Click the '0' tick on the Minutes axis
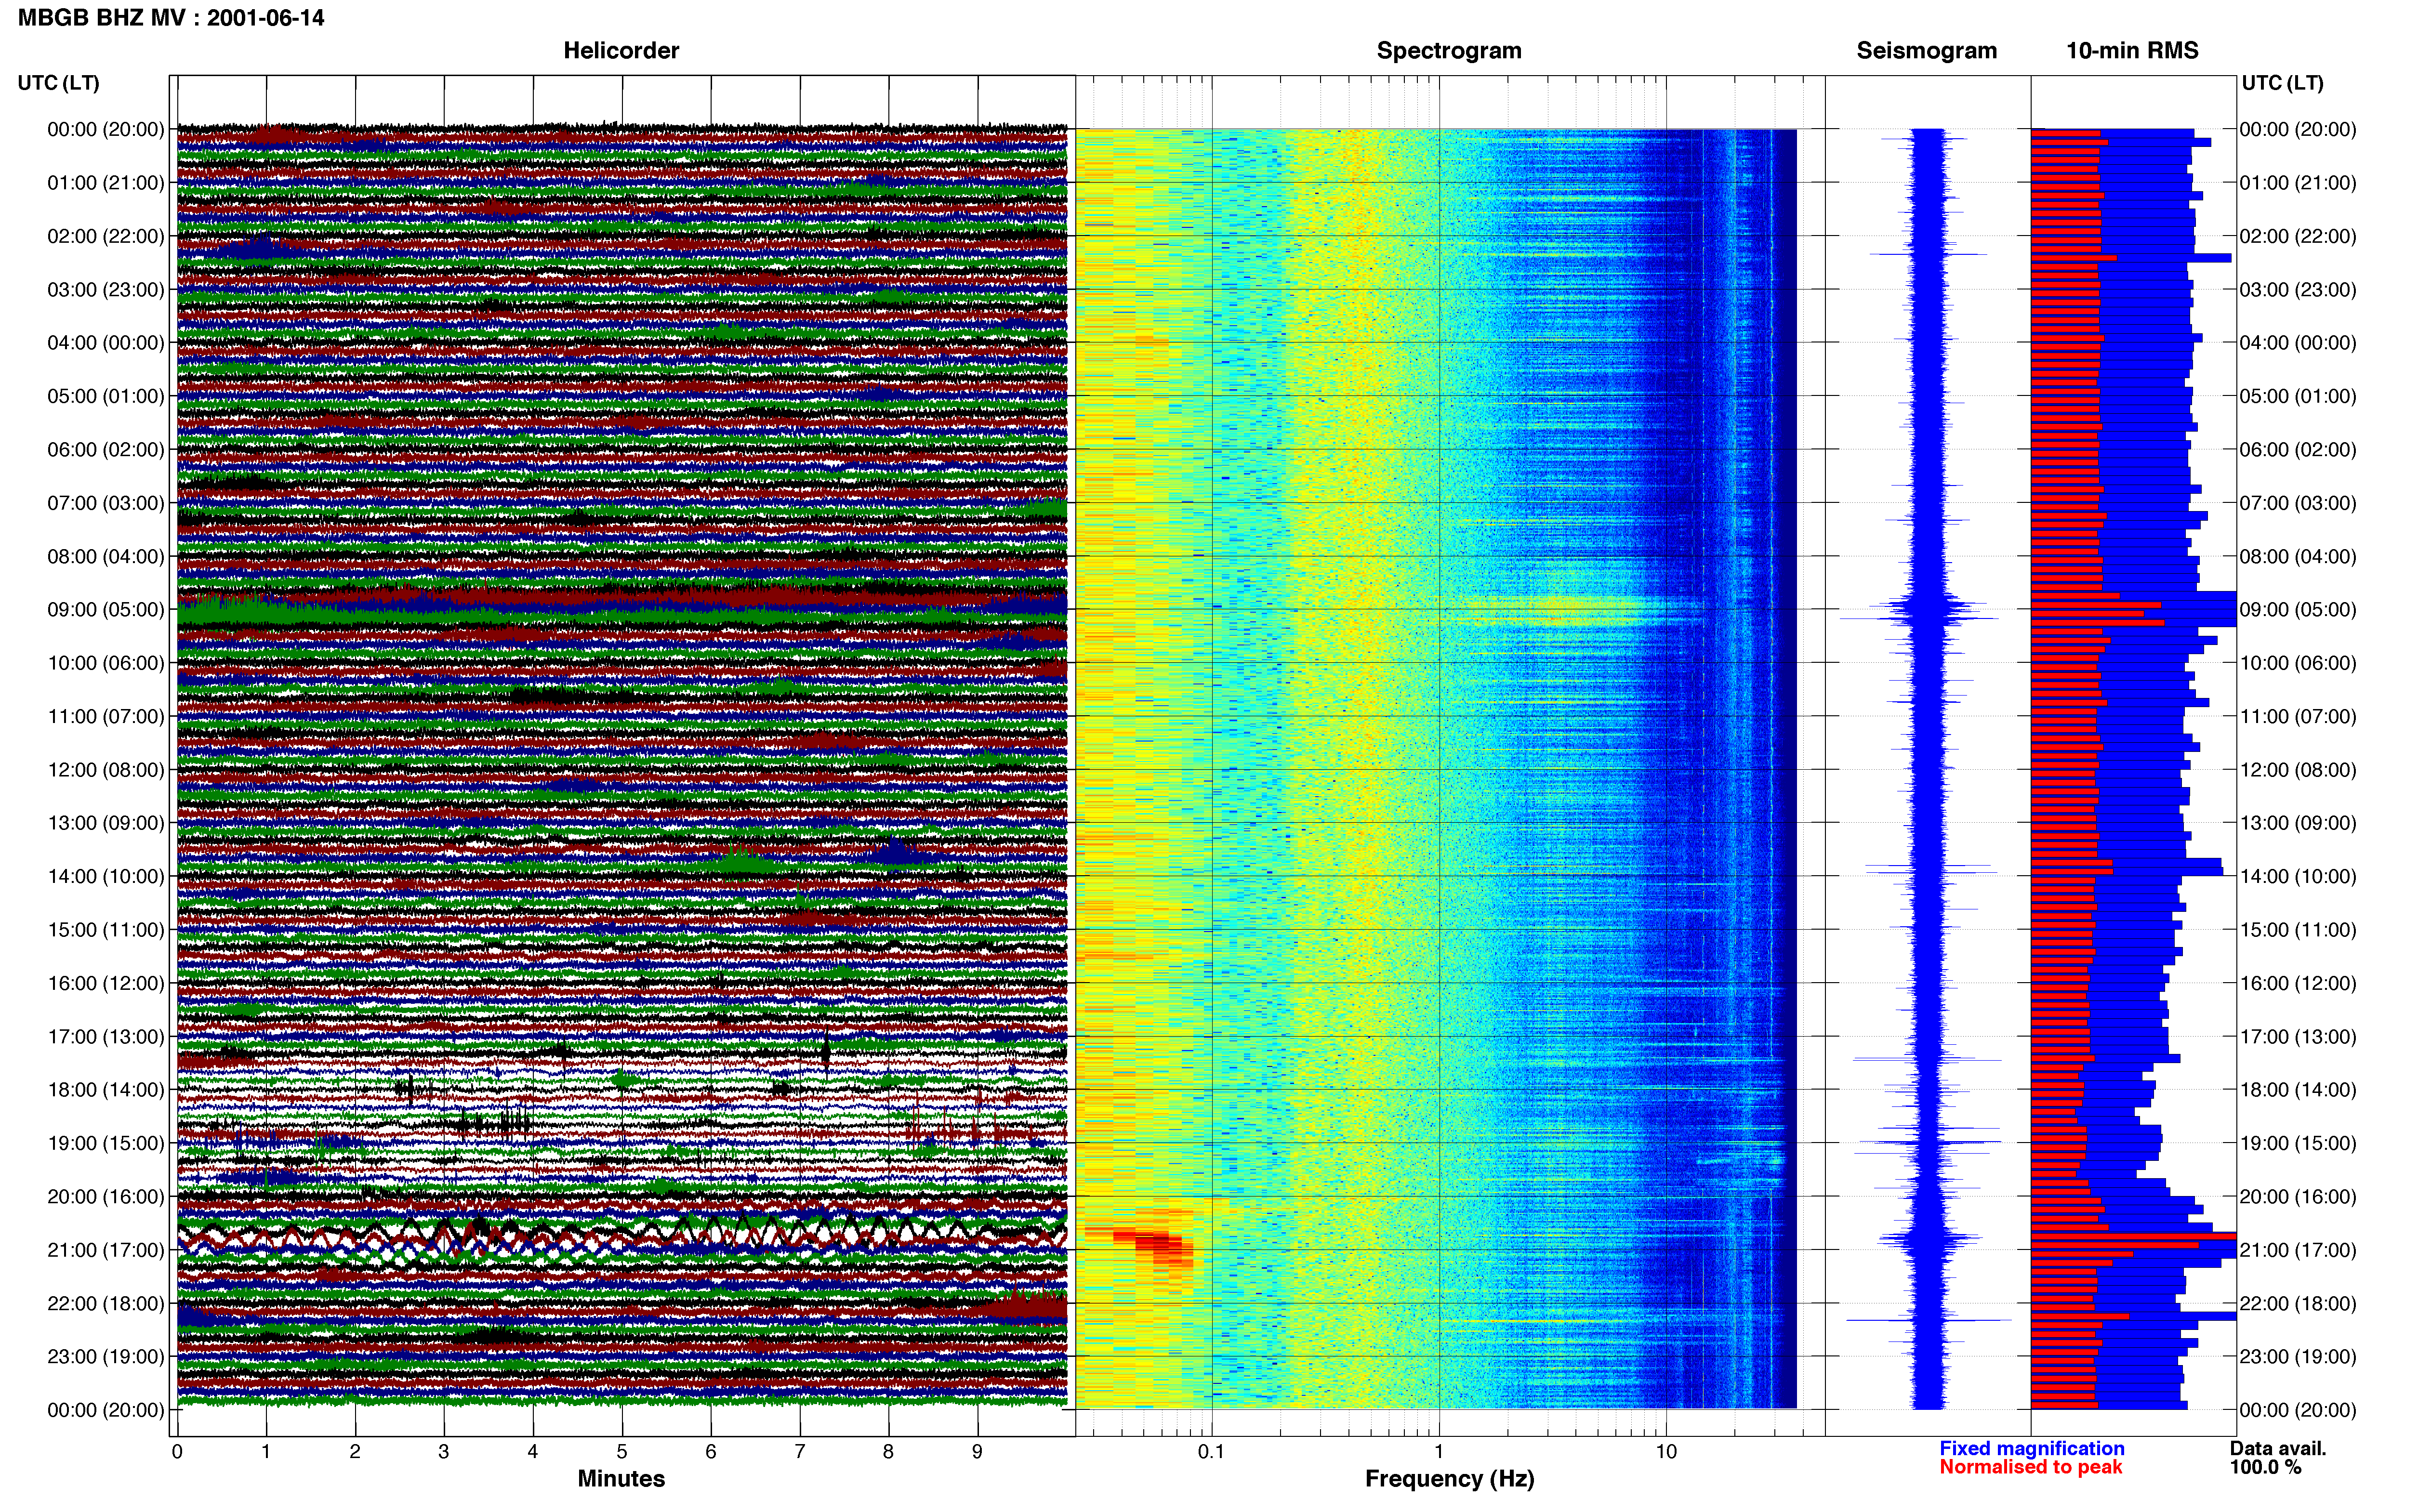 177,1452
